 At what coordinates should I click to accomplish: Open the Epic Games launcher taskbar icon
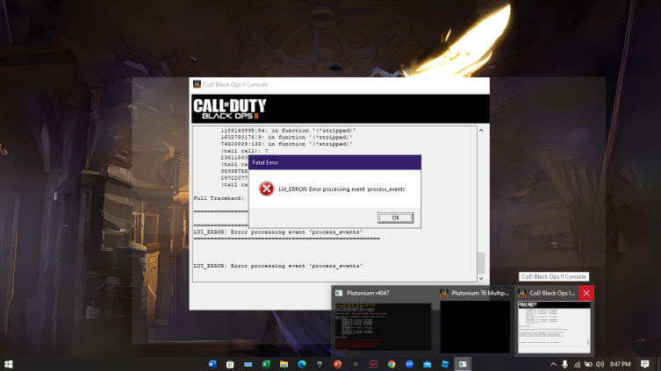320,364
